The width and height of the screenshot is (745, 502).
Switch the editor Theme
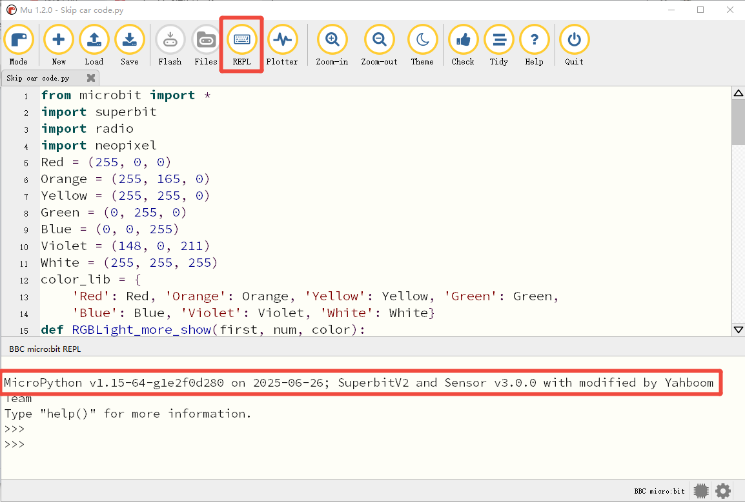tap(422, 45)
